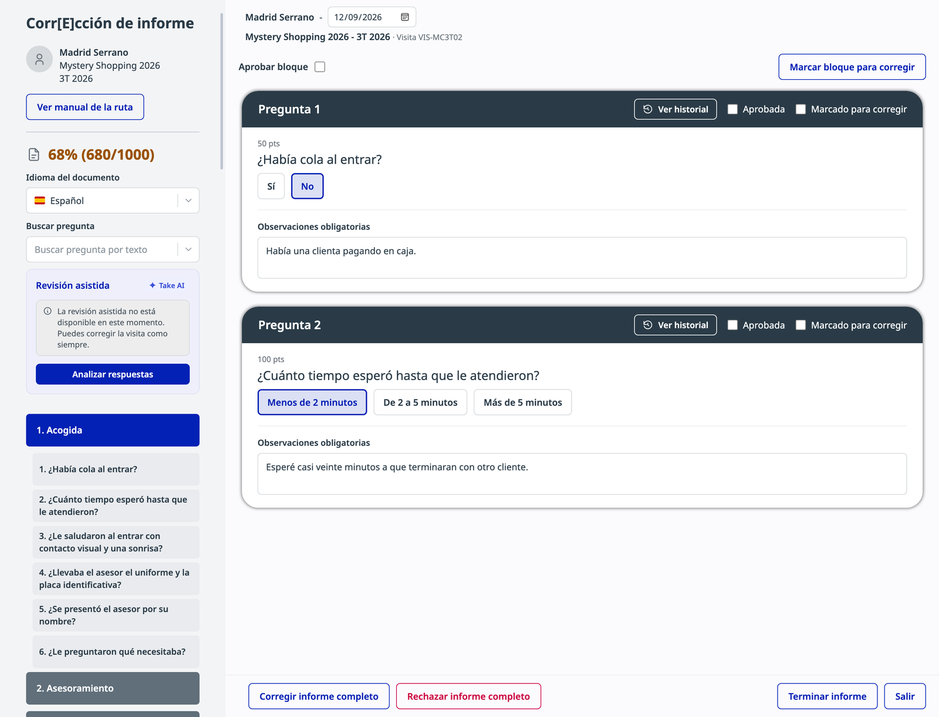Click the document icon beside 68% score

(34, 155)
